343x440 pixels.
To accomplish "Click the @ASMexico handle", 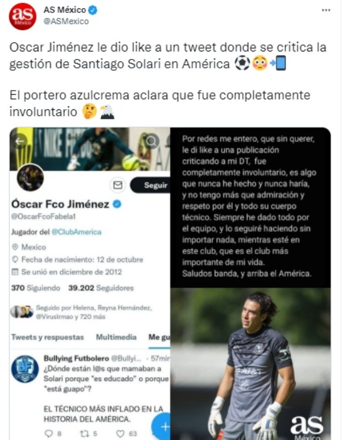I will click(x=66, y=21).
